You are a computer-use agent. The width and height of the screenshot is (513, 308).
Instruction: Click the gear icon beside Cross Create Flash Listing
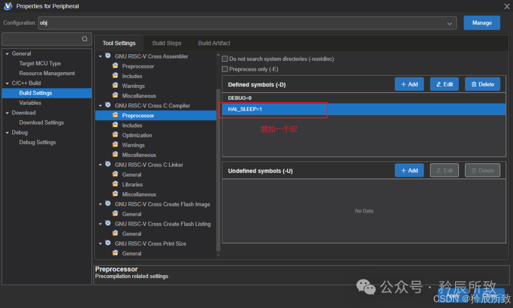coord(108,223)
